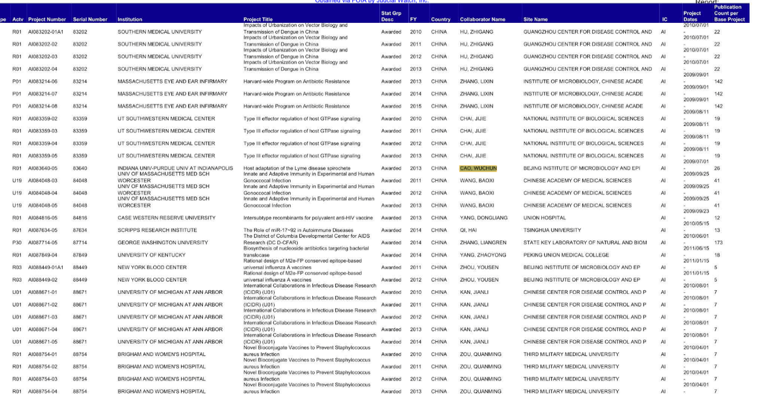Select the publication count value 173
The width and height of the screenshot is (760, 403).
pos(718,243)
